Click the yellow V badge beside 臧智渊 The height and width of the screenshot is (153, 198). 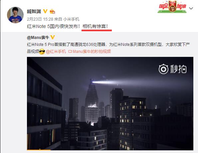45,11
